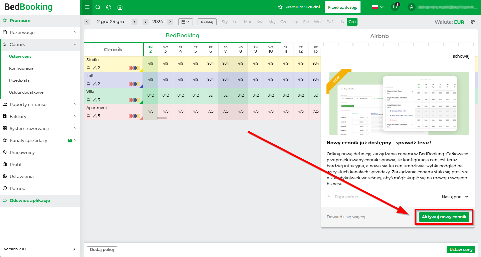Click the dzisiaj today button
Viewport: 481px width, 257px height.
[207, 22]
